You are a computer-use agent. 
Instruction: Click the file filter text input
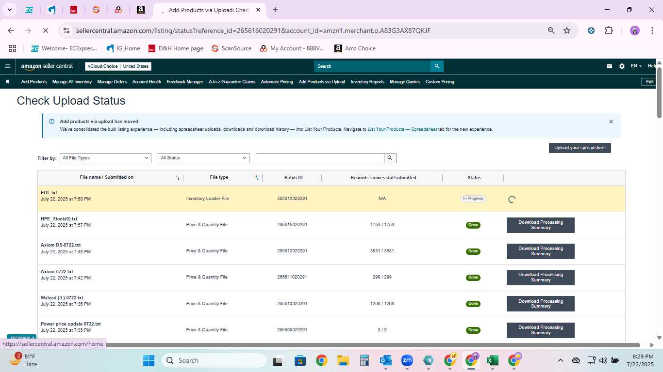[x=320, y=158]
